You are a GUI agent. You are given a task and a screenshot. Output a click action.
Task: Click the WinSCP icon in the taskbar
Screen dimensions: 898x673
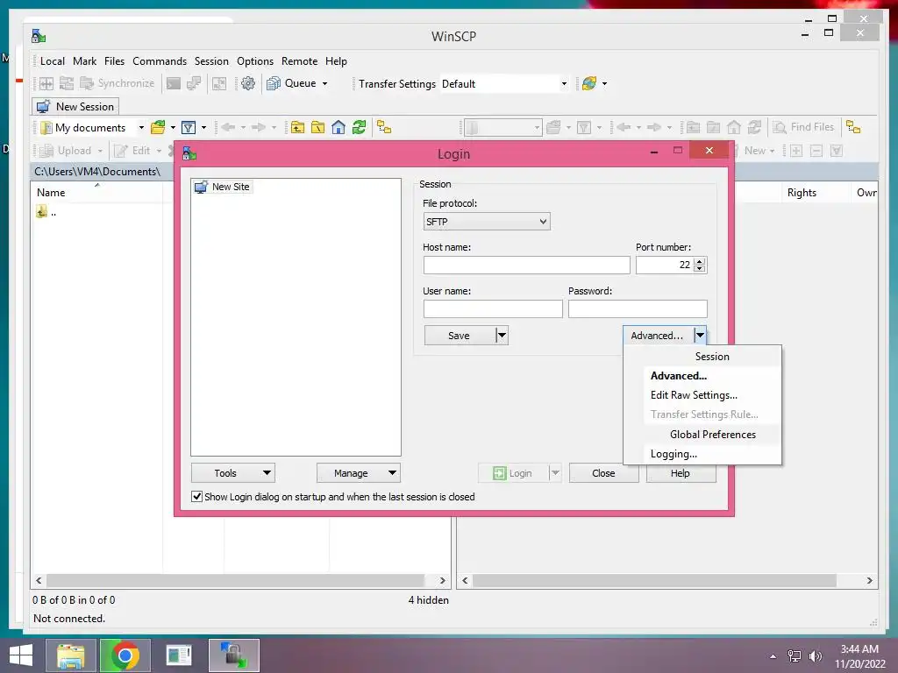233,655
